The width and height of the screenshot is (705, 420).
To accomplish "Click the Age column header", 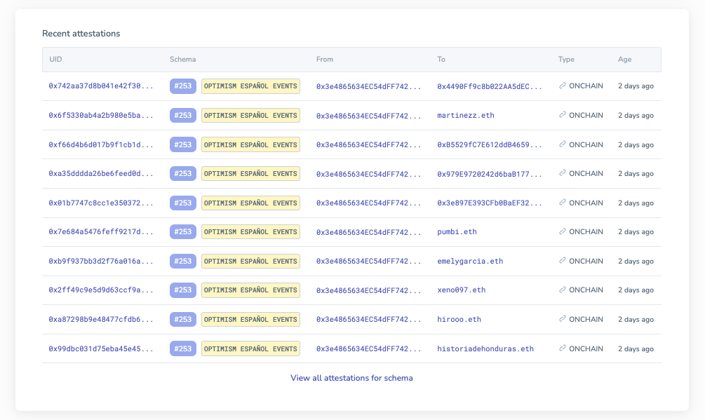I will (625, 60).
